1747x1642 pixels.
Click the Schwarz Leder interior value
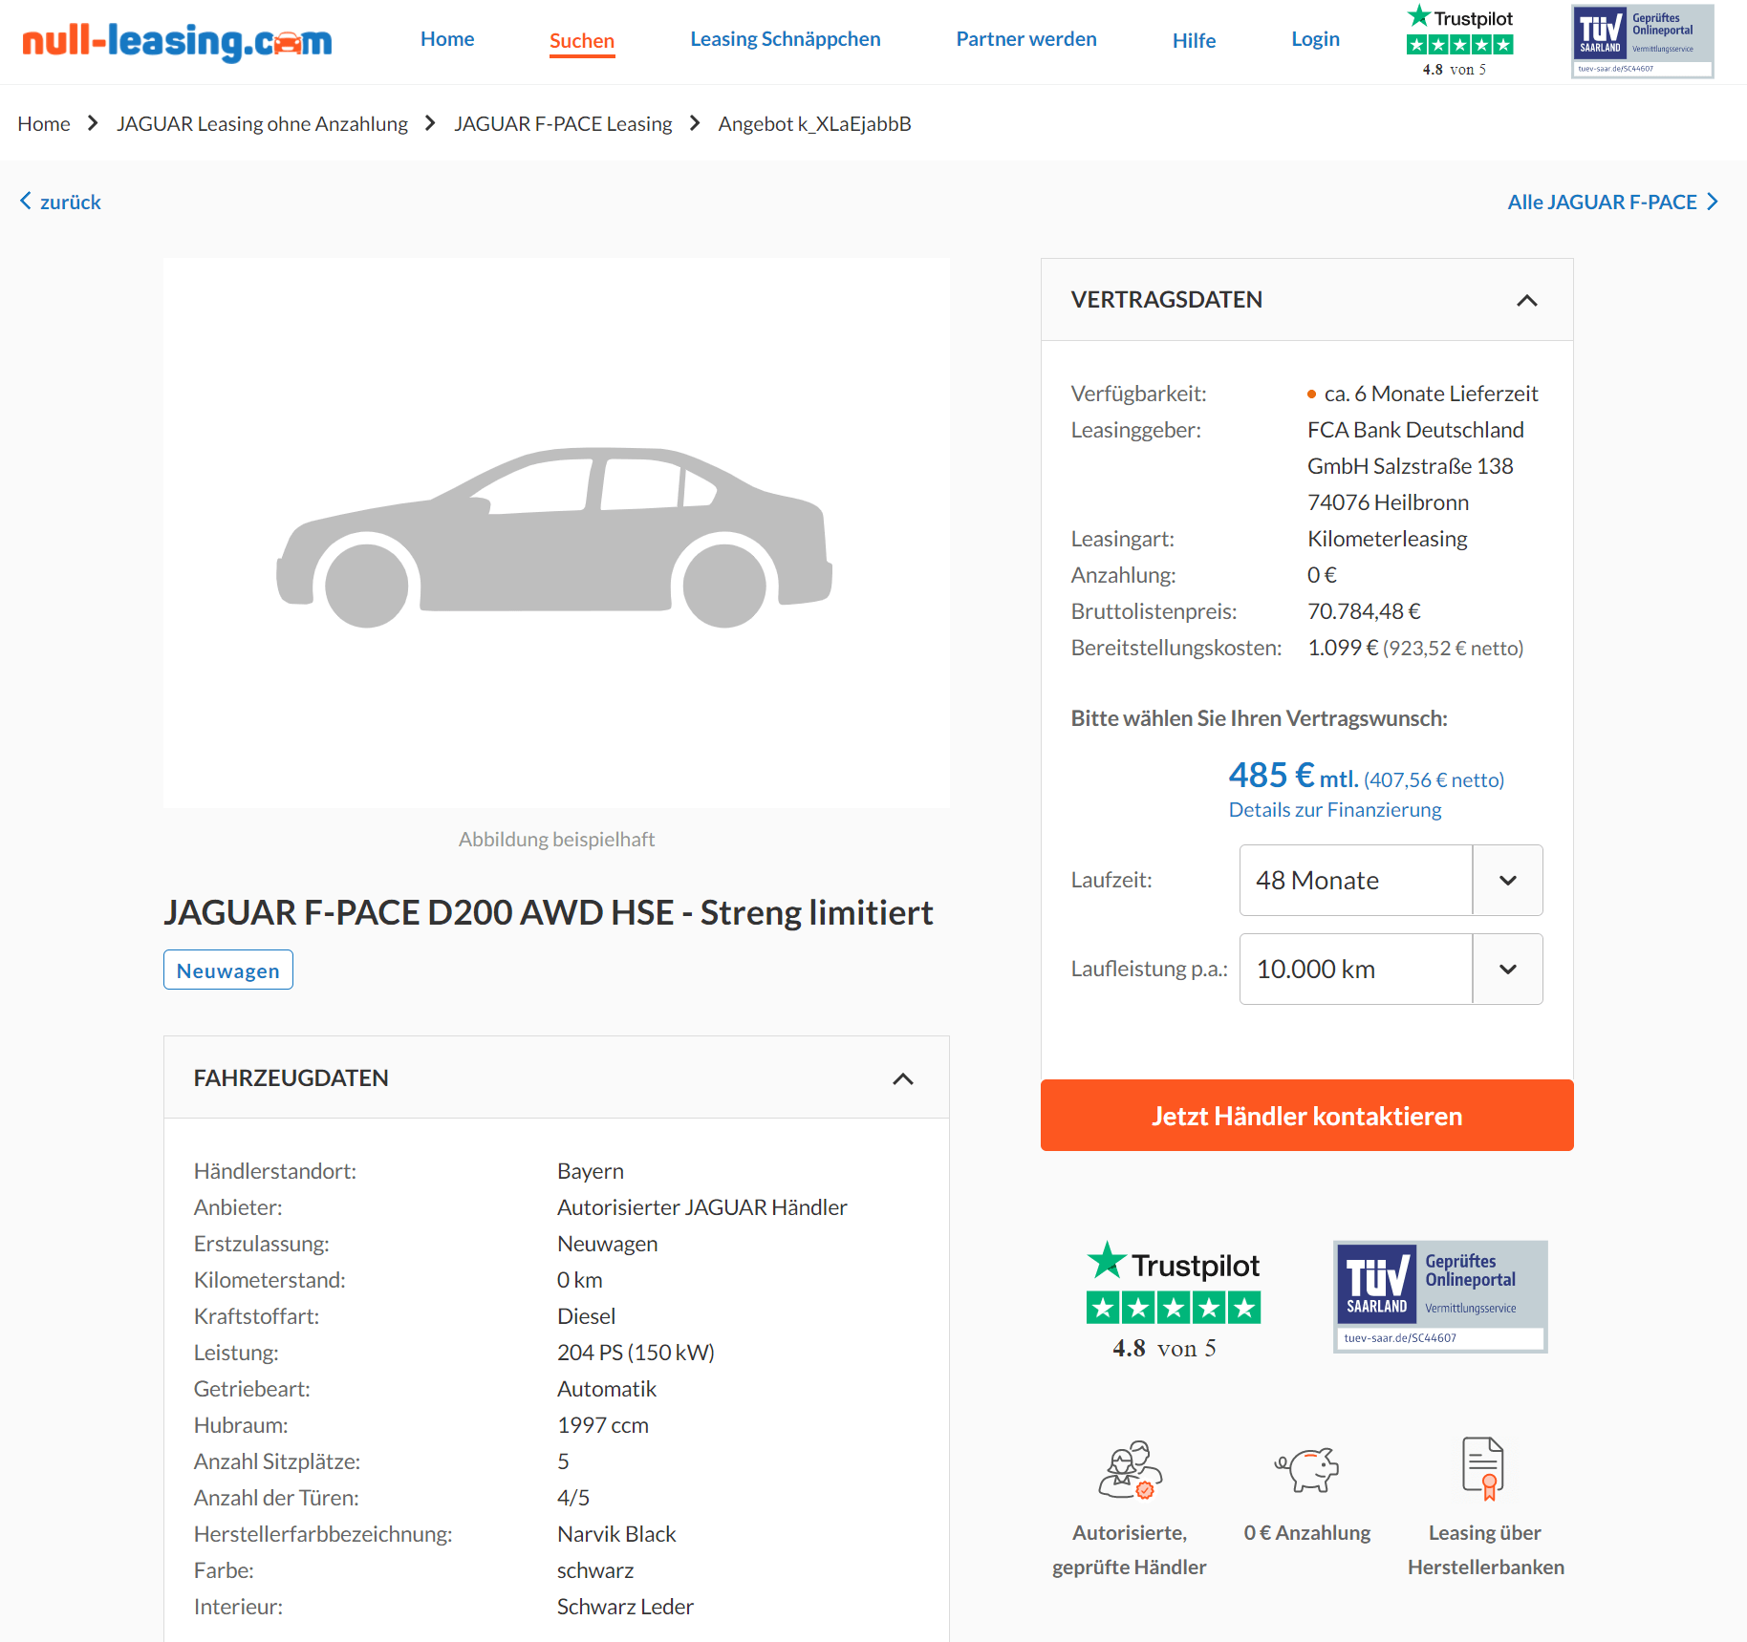coord(625,1607)
